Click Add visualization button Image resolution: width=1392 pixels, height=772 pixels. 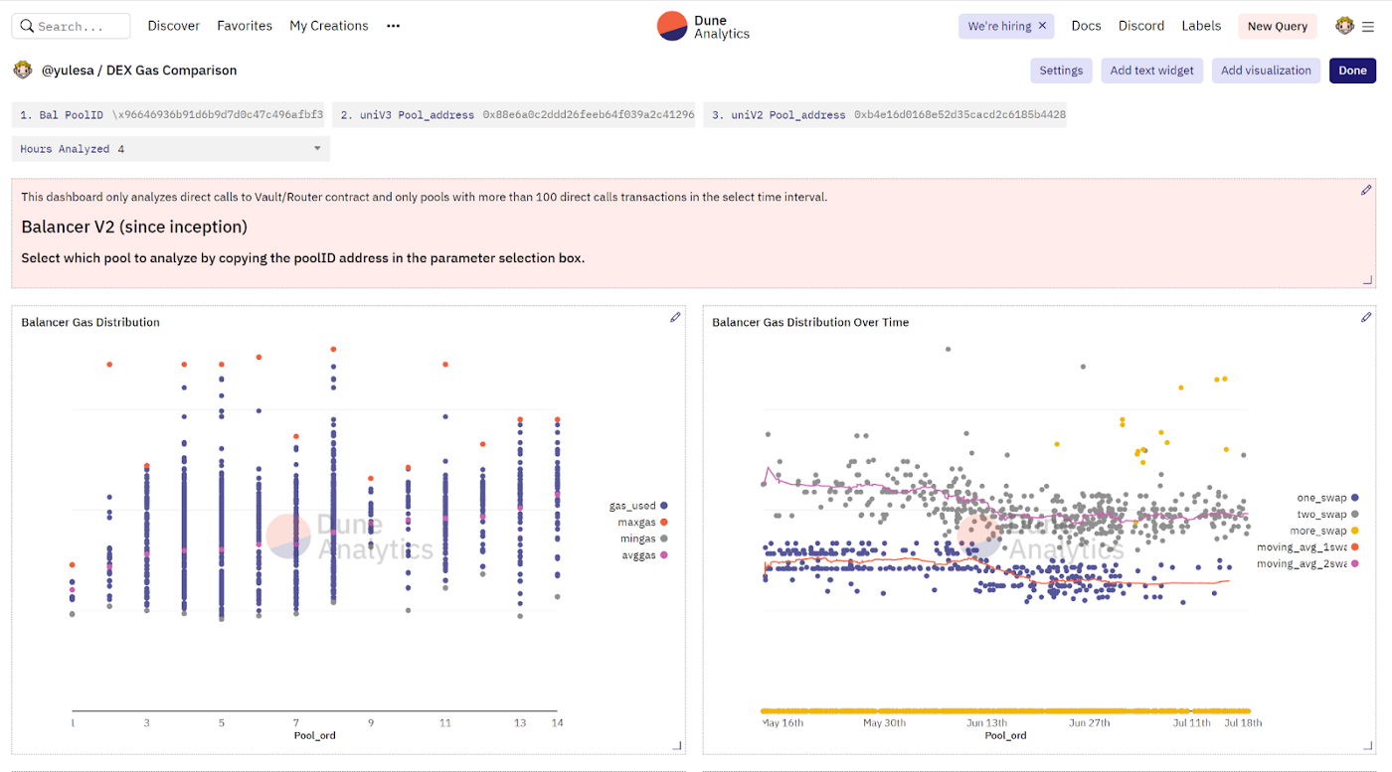(x=1266, y=71)
